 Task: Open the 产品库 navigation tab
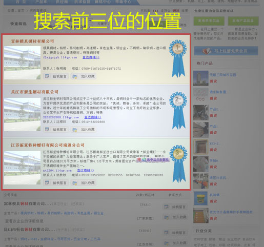[41, 2]
